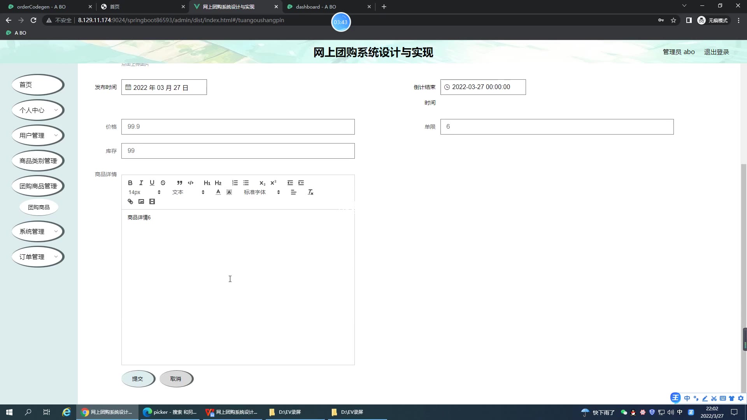Create a numbered list

pos(235,183)
